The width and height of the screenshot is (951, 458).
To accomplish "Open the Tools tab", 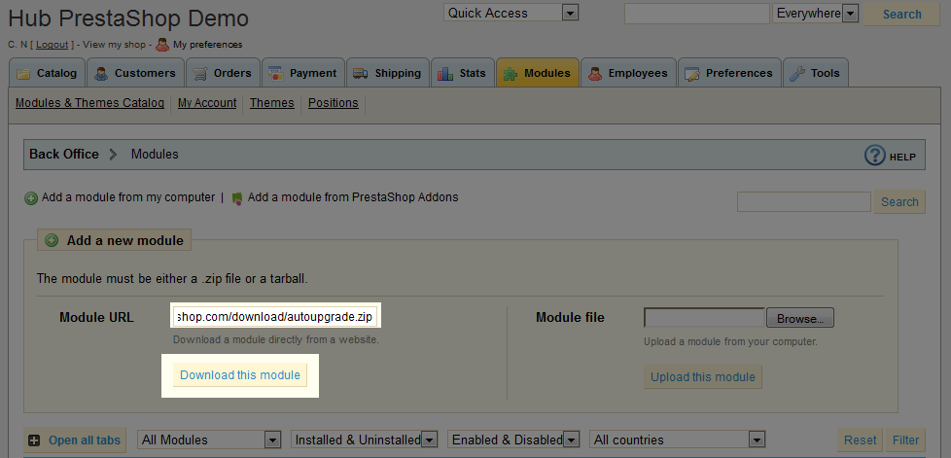I will point(815,73).
